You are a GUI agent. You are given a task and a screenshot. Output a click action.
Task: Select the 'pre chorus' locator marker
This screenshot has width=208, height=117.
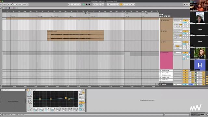54,16
